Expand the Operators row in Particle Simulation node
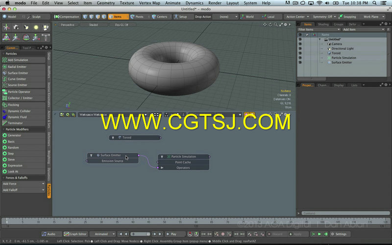 tap(162, 168)
